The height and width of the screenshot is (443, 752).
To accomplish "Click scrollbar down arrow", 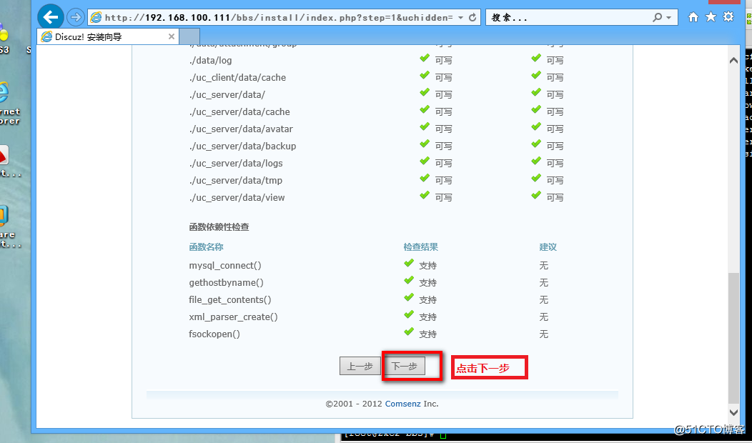I will 733,412.
